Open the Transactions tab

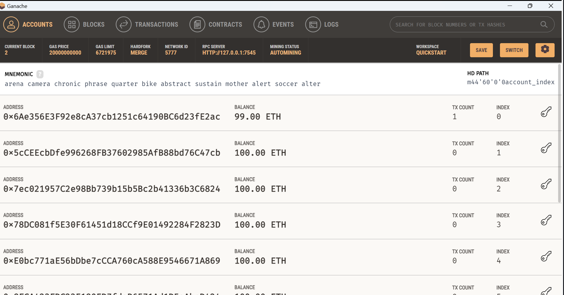(x=147, y=24)
